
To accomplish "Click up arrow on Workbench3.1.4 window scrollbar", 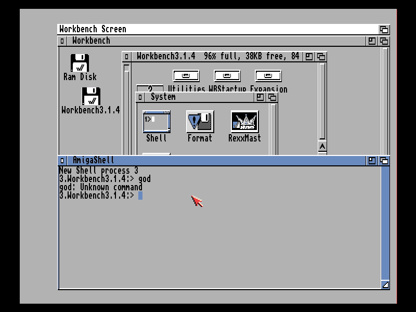I will click(x=322, y=147).
